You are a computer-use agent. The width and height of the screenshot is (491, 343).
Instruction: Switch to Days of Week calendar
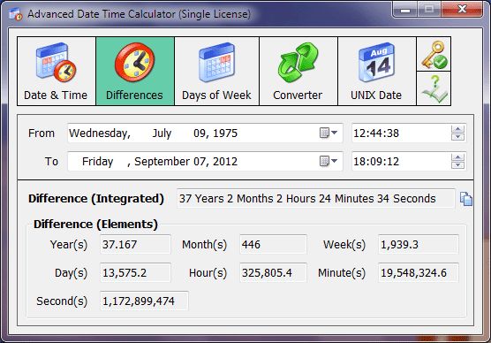tap(216, 72)
